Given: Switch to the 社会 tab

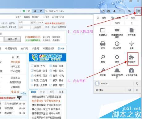Looking at the screenshot, I should pyautogui.click(x=43, y=92).
